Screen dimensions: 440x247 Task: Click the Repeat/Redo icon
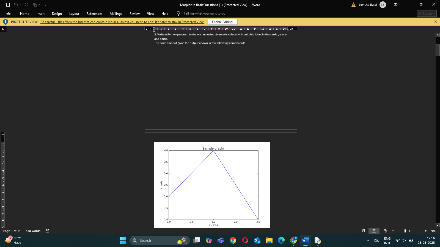pyautogui.click(x=26, y=4)
